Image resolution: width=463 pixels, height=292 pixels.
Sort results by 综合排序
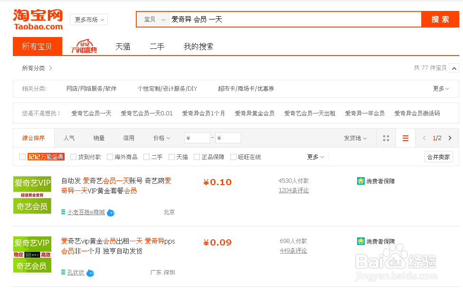(34, 138)
